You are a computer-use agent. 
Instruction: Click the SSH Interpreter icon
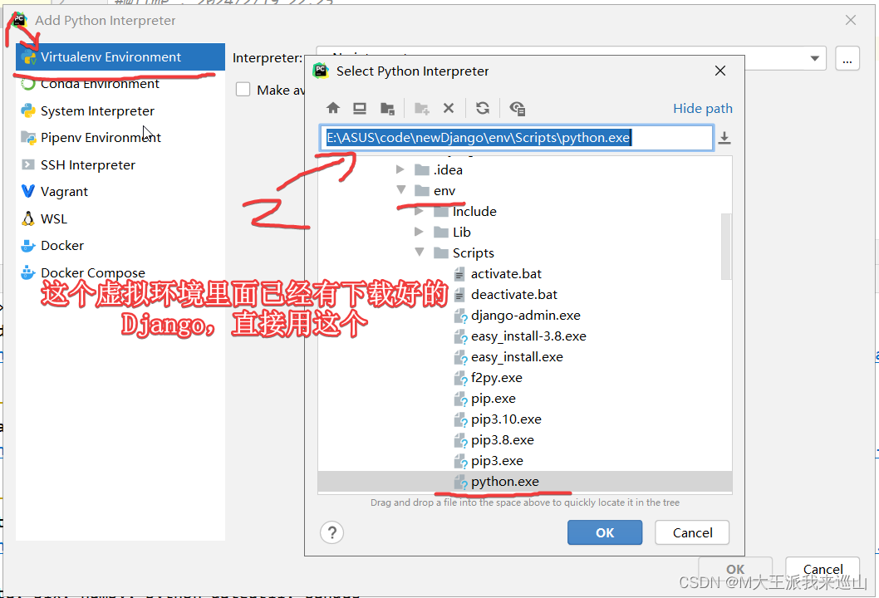[28, 164]
